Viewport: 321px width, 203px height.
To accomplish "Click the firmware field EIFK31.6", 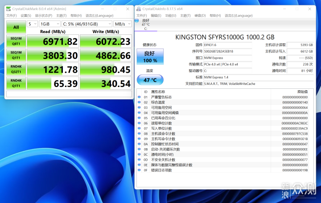I will (x=228, y=45).
